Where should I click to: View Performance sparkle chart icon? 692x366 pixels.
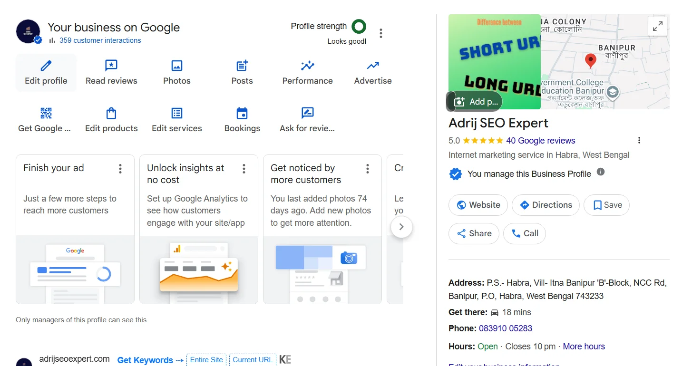[308, 66]
